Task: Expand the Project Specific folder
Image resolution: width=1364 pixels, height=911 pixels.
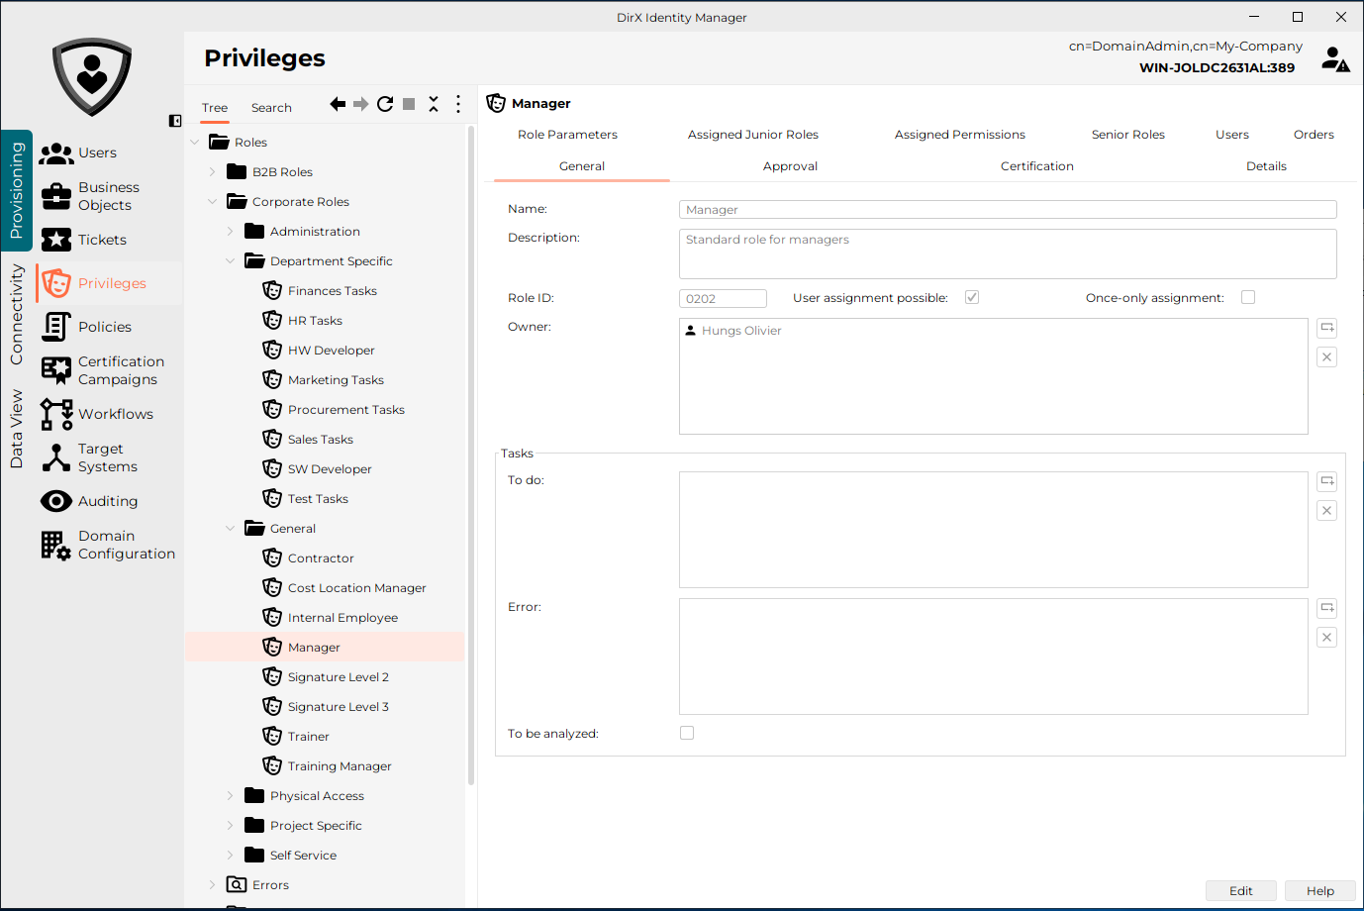Action: (x=230, y=826)
